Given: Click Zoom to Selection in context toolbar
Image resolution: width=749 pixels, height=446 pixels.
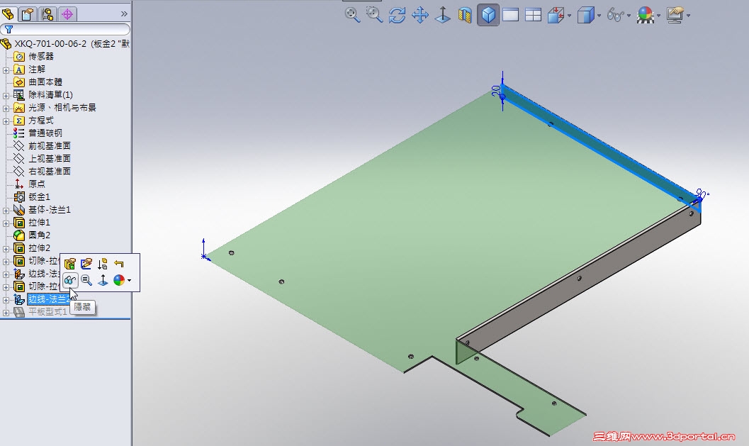Looking at the screenshot, I should pos(86,280).
